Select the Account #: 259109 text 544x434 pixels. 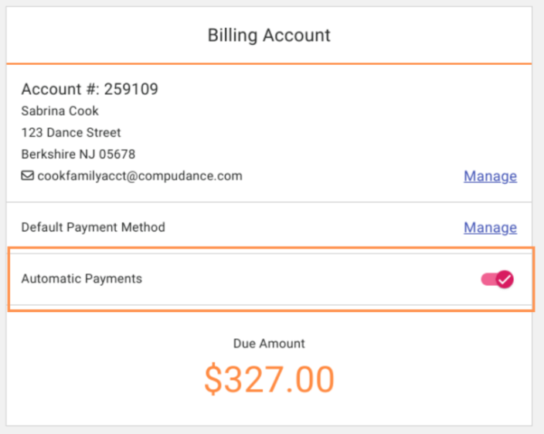(x=90, y=90)
